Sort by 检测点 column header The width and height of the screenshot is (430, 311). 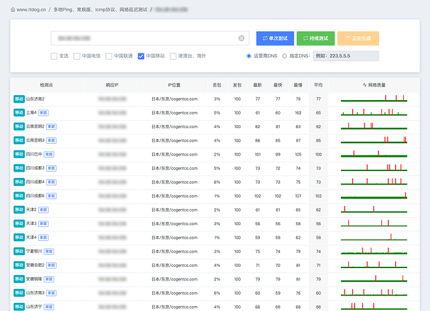pos(47,85)
